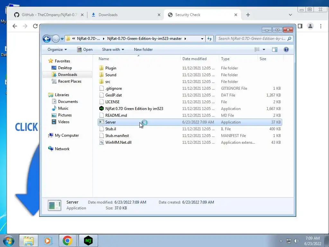This screenshot has width=329, height=247.
Task: Select Favorites in navigation pane
Action: click(62, 61)
